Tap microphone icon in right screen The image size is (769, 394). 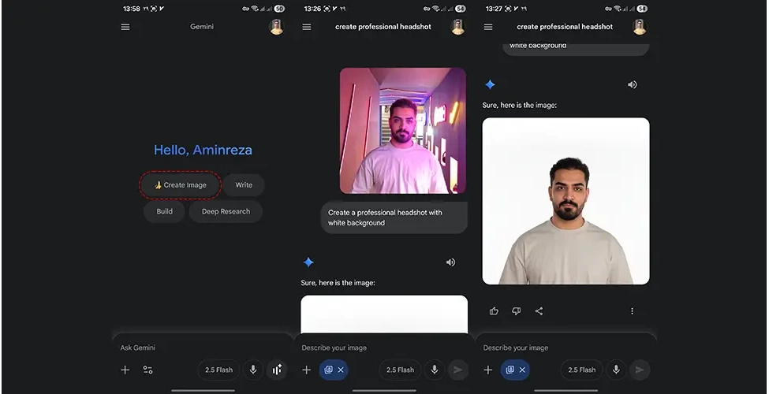616,370
